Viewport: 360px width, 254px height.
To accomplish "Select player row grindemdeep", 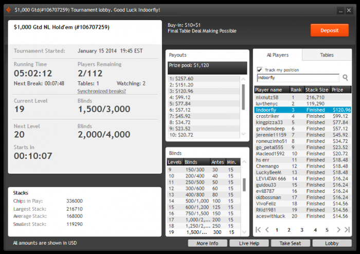I will coord(302,129).
